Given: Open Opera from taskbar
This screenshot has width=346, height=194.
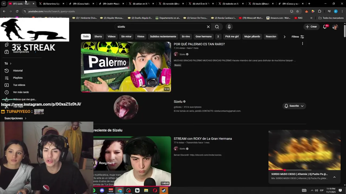Looking at the screenshot, I should coord(155,190).
